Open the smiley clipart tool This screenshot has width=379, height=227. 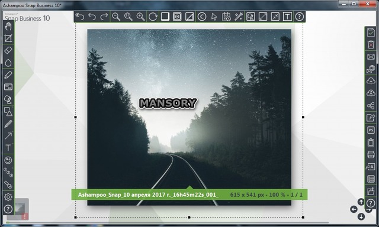(x=8, y=160)
